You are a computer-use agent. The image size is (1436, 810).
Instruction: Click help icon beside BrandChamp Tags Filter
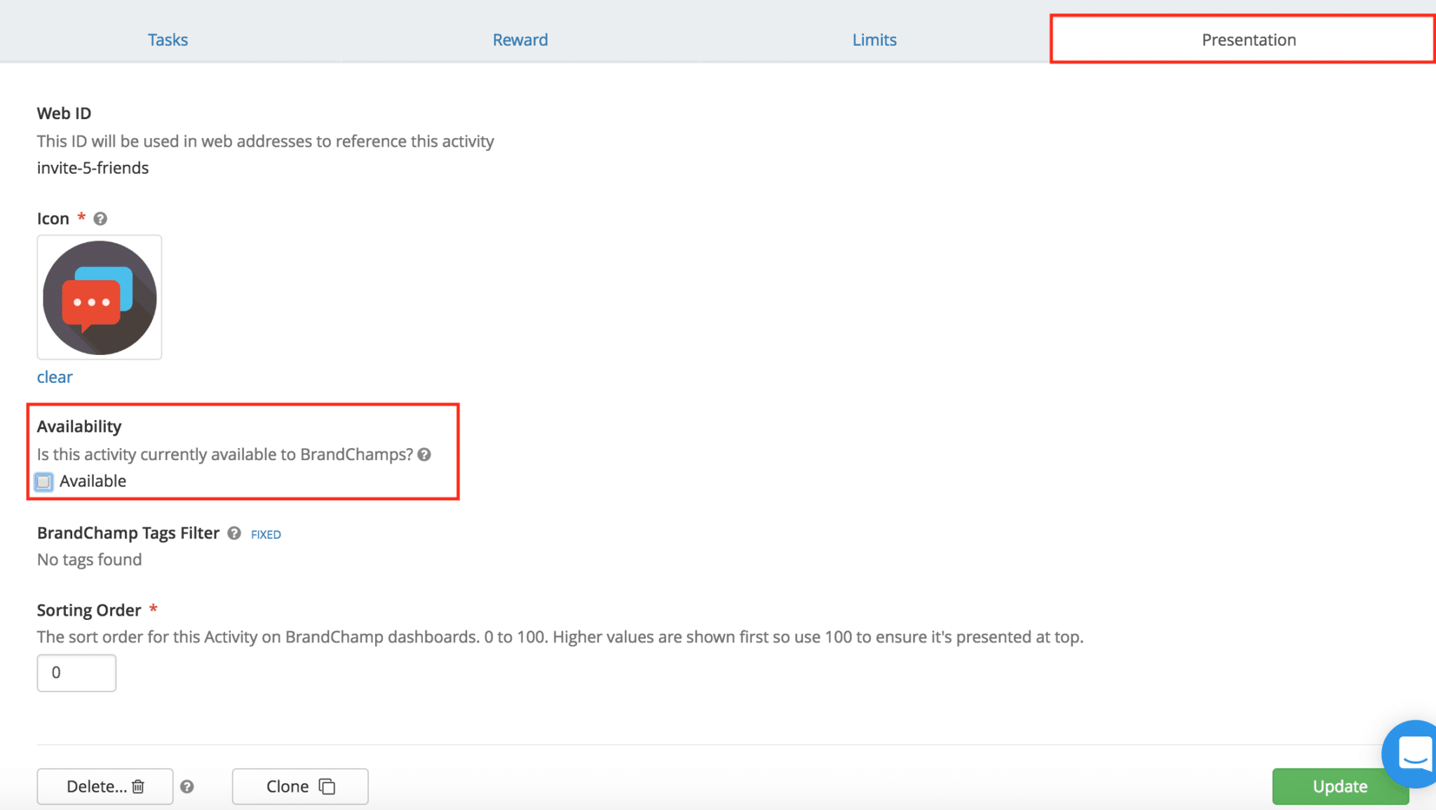point(234,534)
